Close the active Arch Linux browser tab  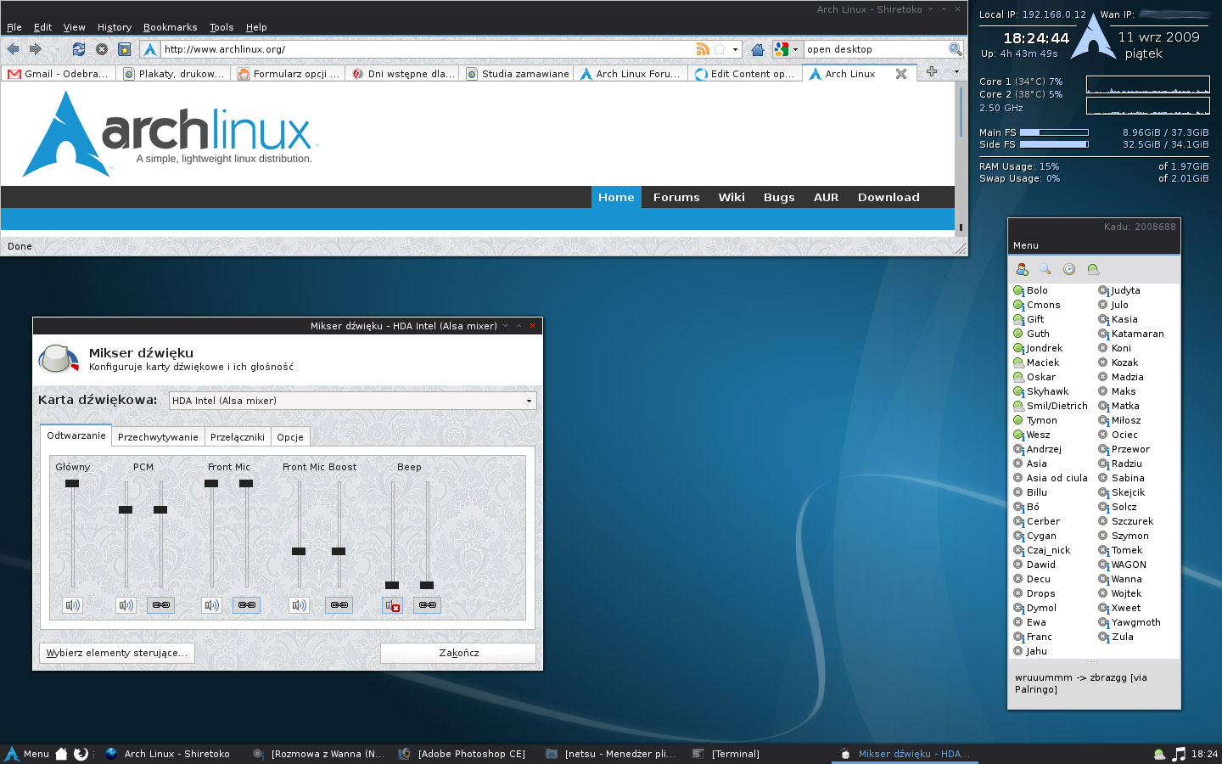point(901,74)
